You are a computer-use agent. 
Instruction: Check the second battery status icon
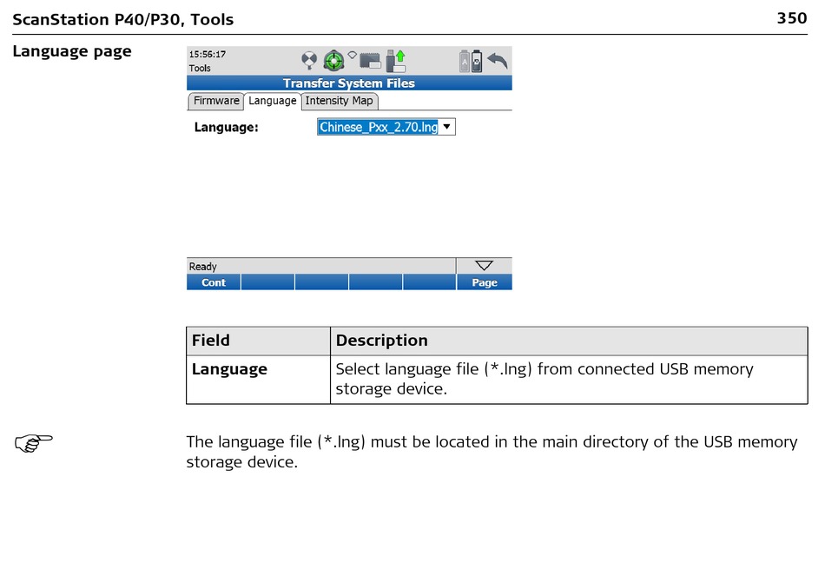coord(477,61)
